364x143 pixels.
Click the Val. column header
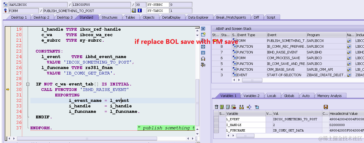[297, 113]
